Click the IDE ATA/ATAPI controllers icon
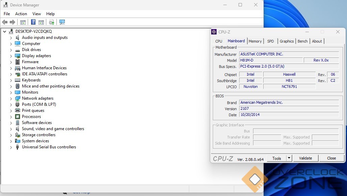Screen dimensions: 347x196 (18, 74)
